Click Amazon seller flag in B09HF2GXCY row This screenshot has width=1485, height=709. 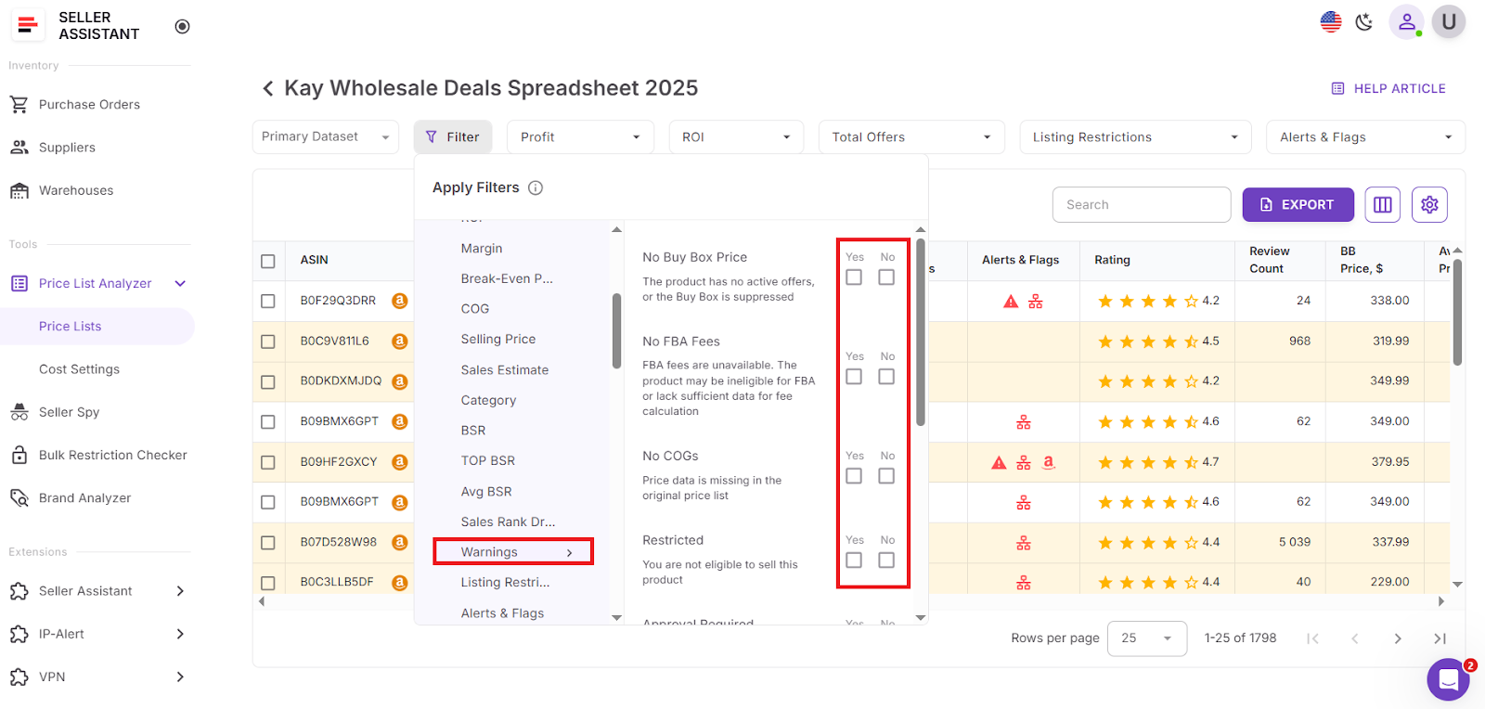(x=1049, y=461)
